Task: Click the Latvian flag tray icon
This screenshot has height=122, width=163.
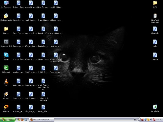Action: 154,119
